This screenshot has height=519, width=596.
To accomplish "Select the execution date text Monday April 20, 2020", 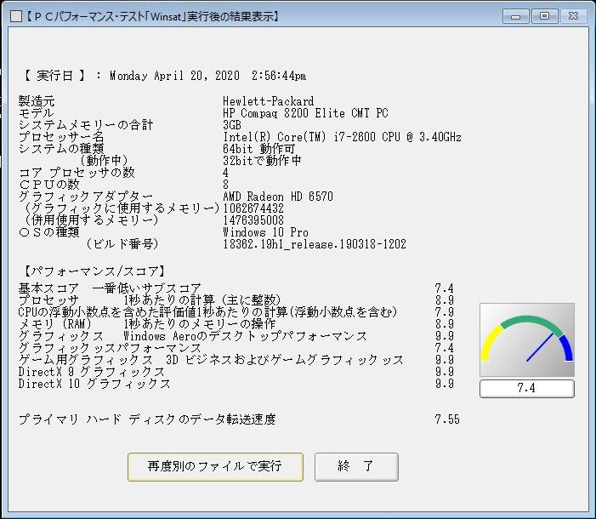I will [x=174, y=76].
